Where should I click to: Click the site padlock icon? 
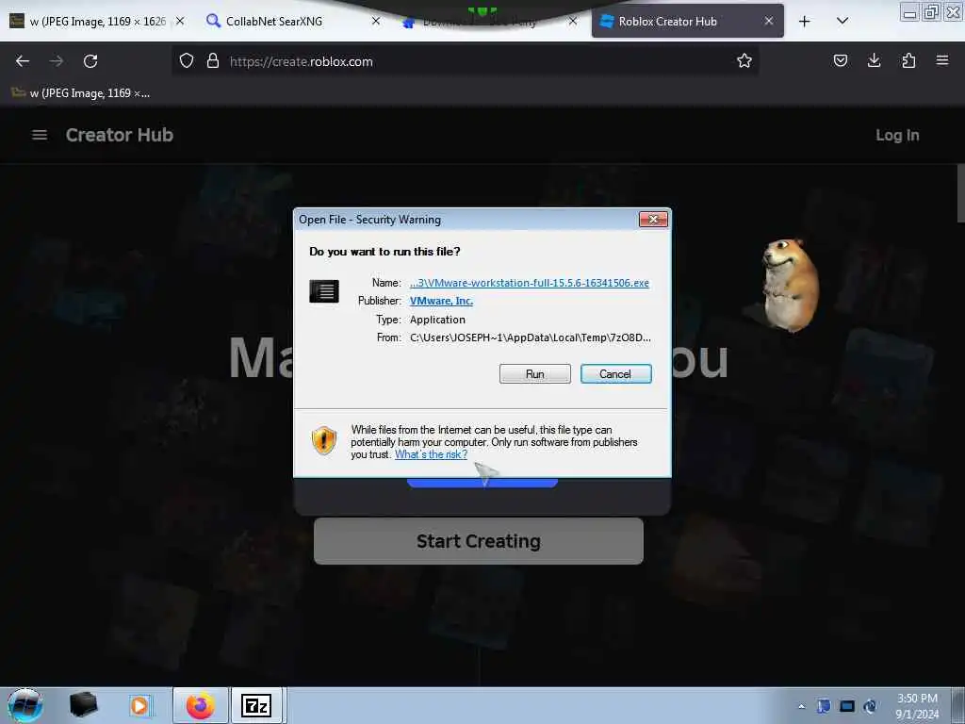point(213,61)
